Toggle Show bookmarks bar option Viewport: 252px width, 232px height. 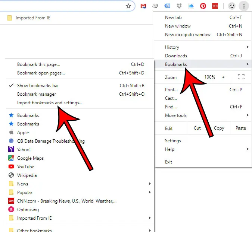(x=38, y=86)
